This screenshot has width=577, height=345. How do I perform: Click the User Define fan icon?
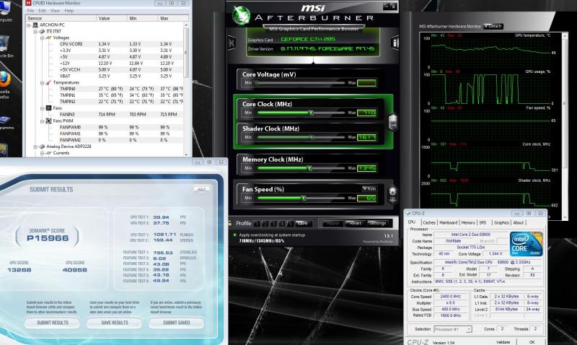coord(392,194)
